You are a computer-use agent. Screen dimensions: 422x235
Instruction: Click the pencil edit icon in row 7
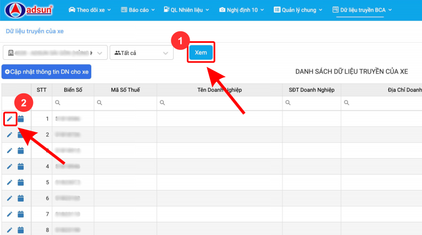tap(9, 214)
